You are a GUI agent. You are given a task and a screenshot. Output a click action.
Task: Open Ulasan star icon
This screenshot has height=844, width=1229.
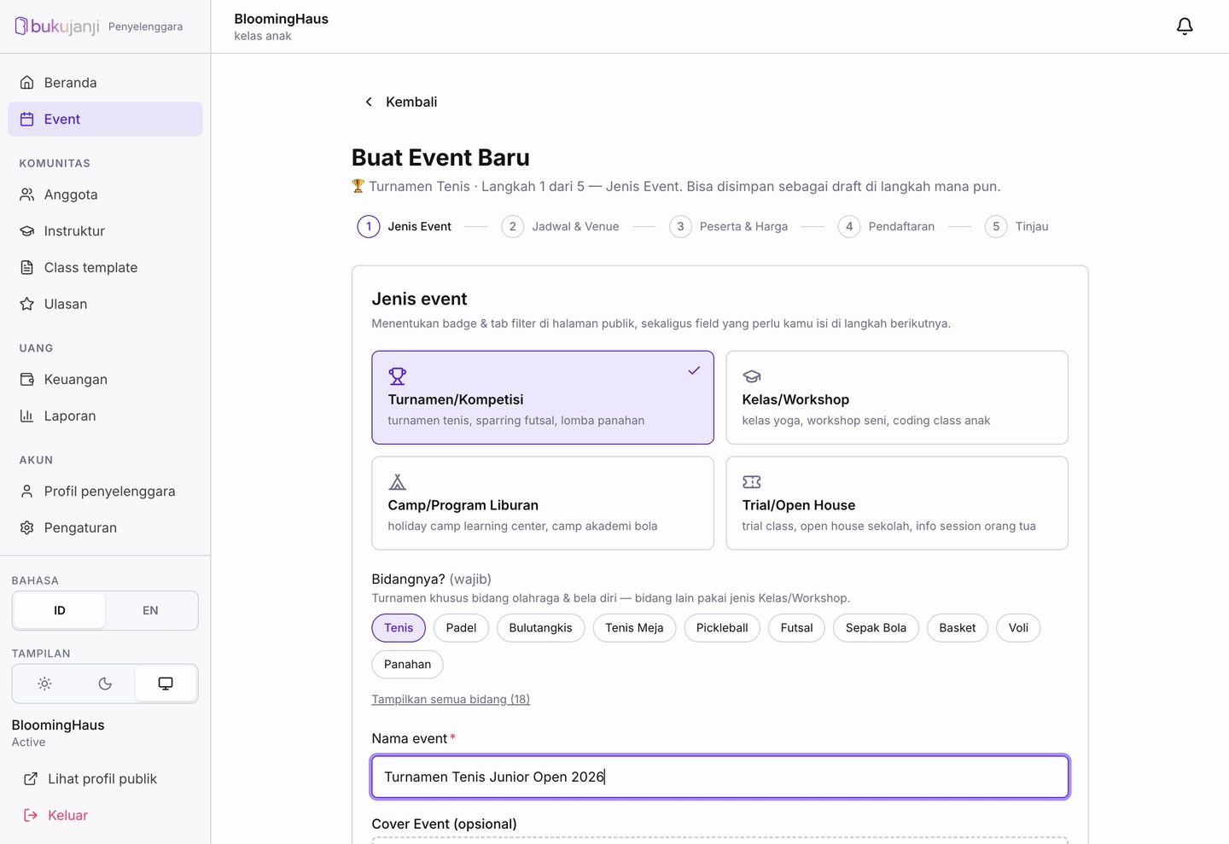[x=27, y=305]
